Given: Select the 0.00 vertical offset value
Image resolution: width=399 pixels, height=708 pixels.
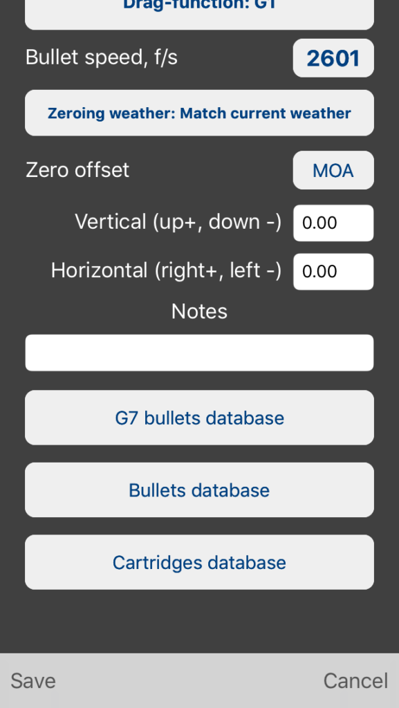Looking at the screenshot, I should (x=319, y=223).
